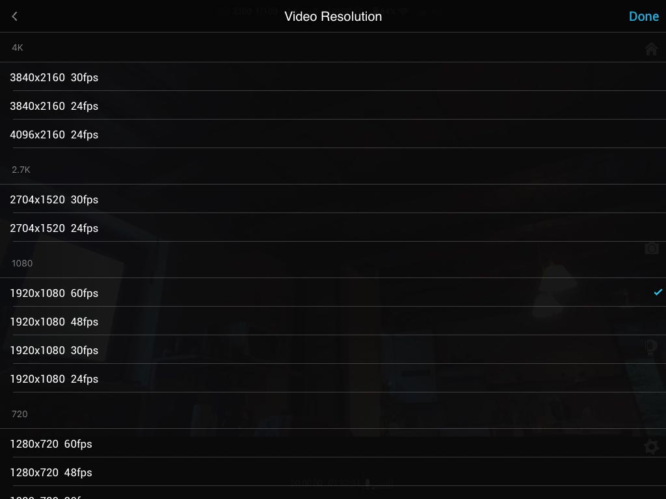
Task: Select 3840x2160 30fps resolution
Action: 333,77
